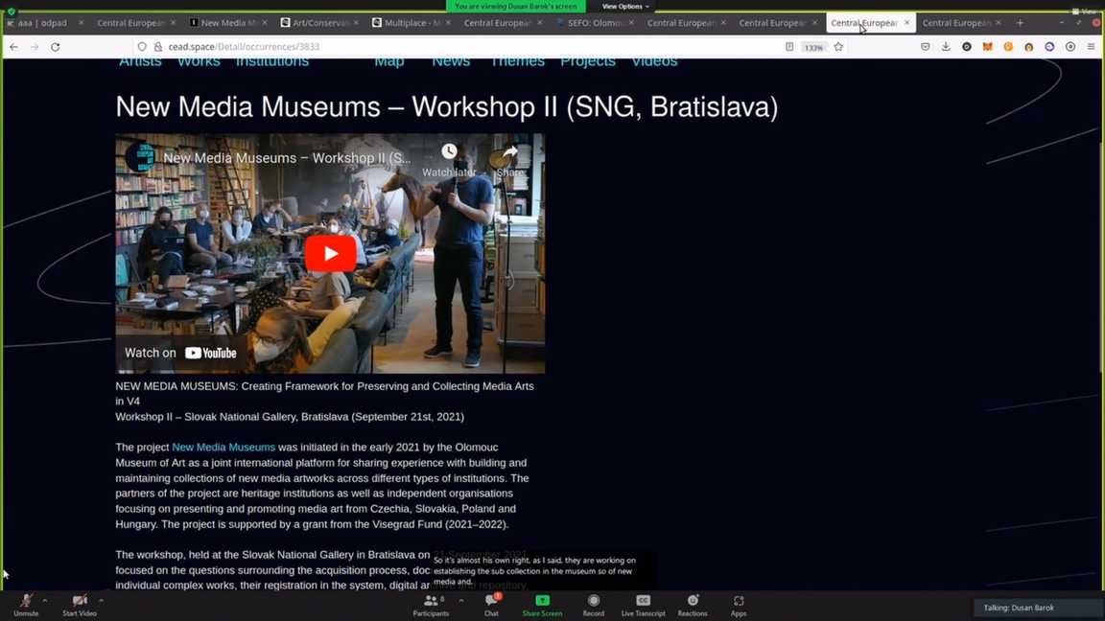Expand audio options arrow beside Unmute
1105x621 pixels.
point(45,601)
